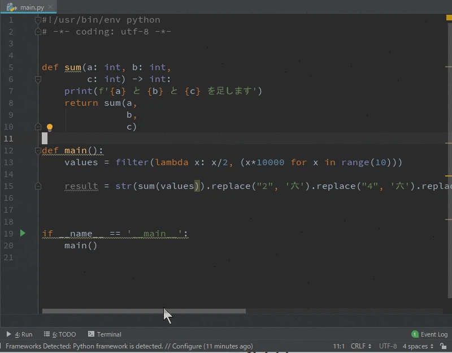Image resolution: width=452 pixels, height=353 pixels.
Task: Collapse the fold marker on line 10
Action: click(38, 127)
